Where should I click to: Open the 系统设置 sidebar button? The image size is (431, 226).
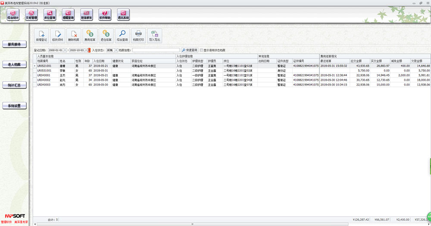pyautogui.click(x=14, y=106)
